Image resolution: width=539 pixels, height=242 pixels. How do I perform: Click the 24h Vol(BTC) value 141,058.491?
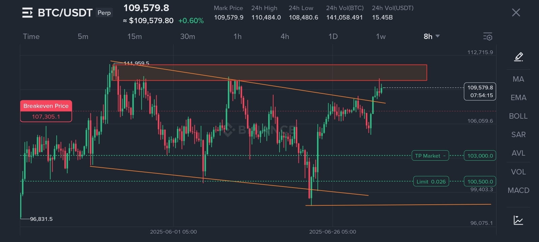(x=345, y=17)
